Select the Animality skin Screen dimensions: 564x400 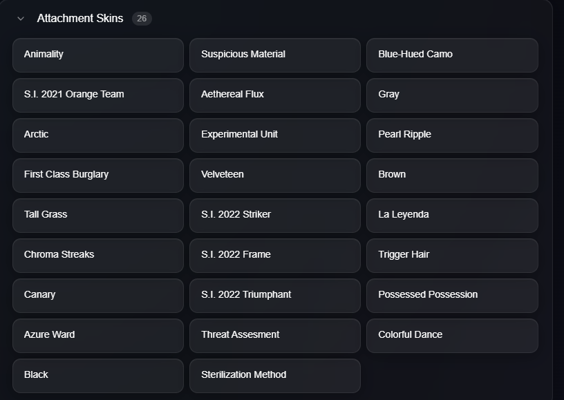point(97,55)
